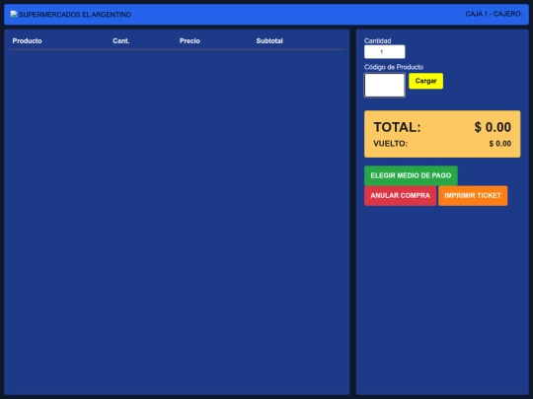Click the VUELTO amount $ 0.00
This screenshot has height=399, width=533.
pos(500,144)
